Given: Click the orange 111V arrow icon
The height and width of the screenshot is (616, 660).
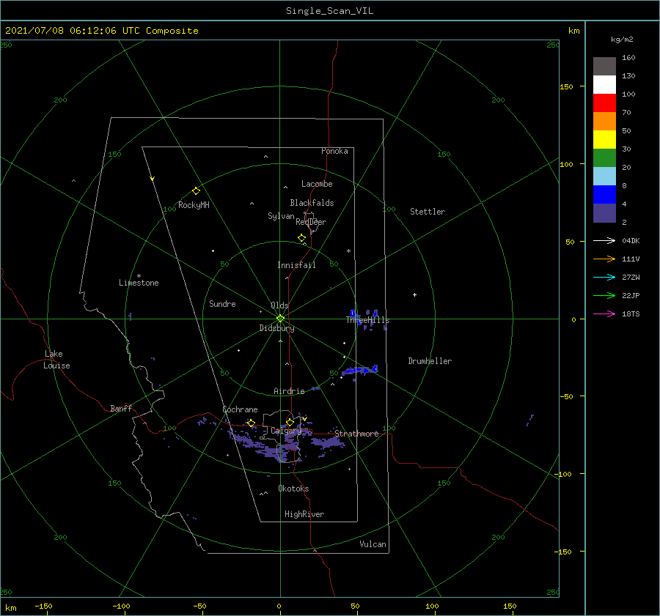Looking at the screenshot, I should (604, 259).
